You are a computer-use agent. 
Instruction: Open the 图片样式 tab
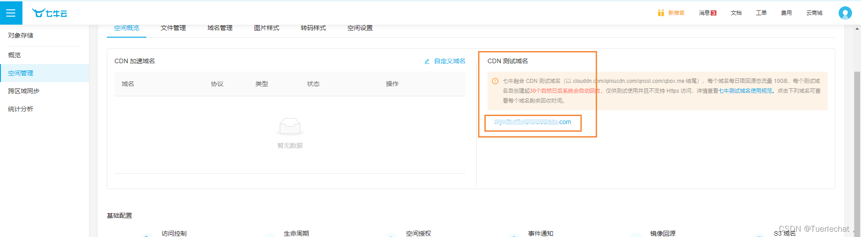(267, 28)
